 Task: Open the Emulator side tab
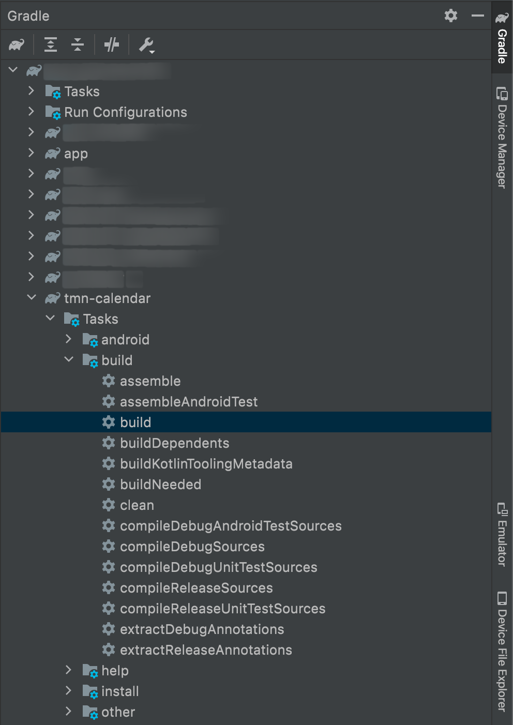pos(502,535)
